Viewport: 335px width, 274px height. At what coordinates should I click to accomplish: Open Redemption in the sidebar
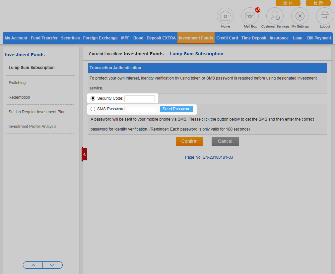click(x=19, y=97)
